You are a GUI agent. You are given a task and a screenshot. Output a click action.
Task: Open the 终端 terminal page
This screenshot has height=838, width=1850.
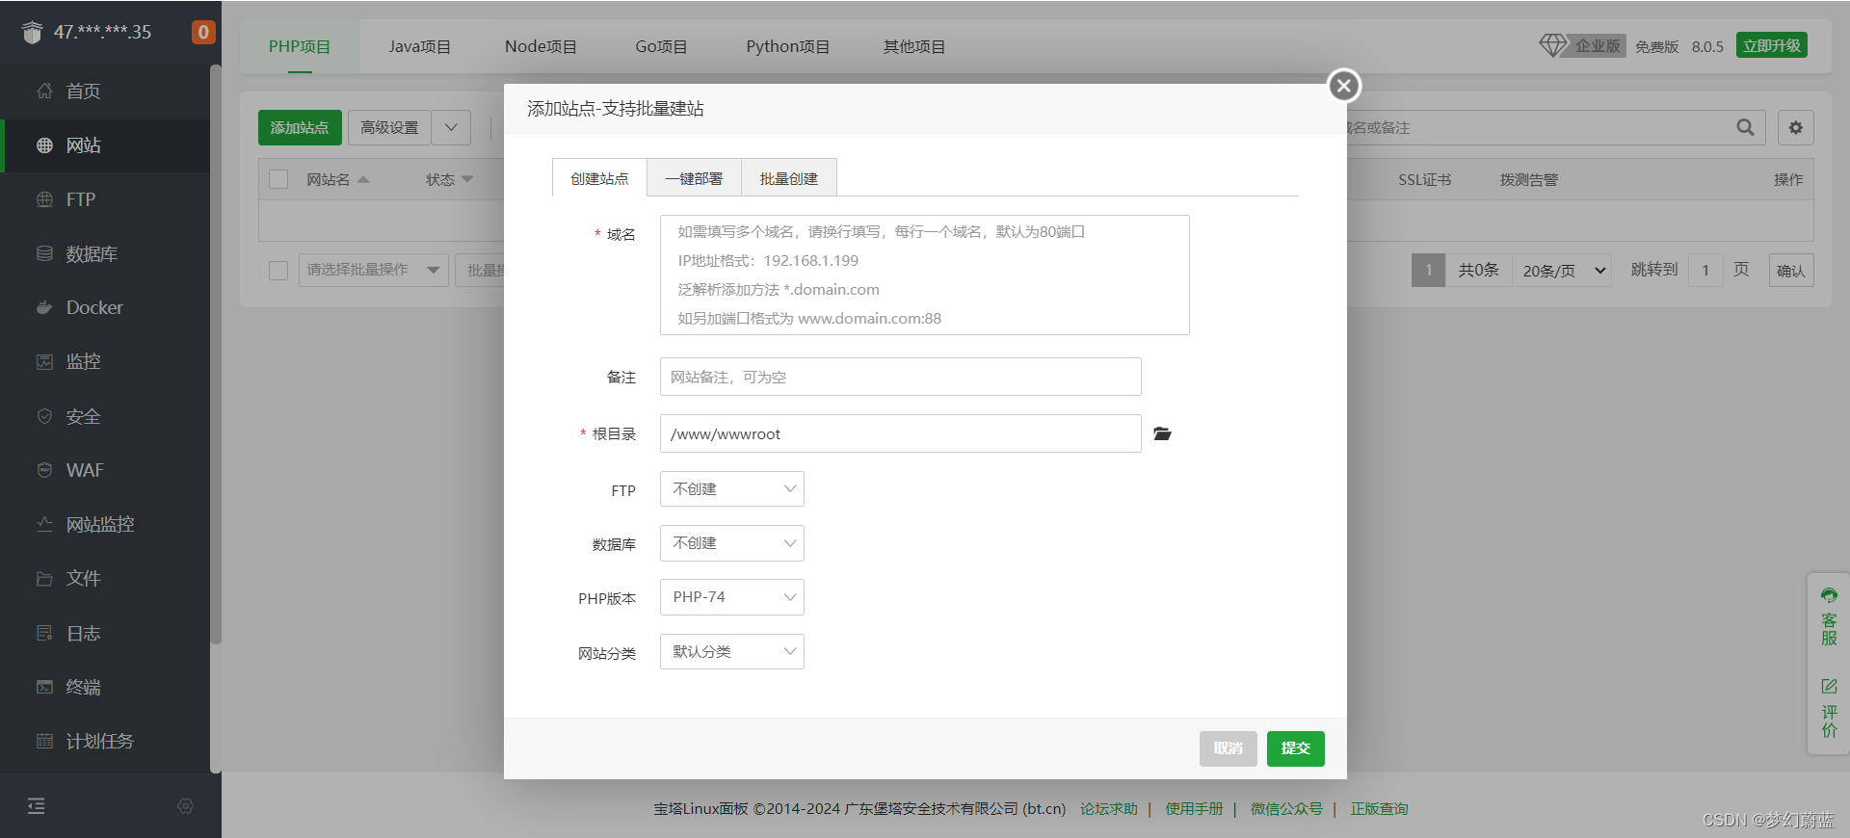point(104,687)
